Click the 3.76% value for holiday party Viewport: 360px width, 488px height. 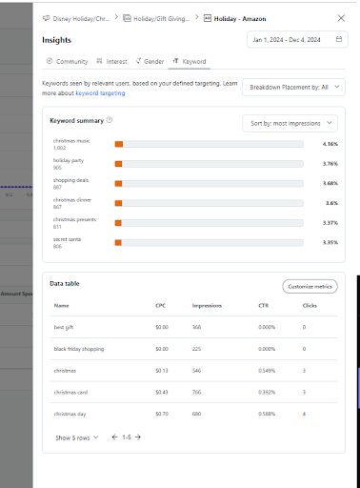(x=330, y=164)
